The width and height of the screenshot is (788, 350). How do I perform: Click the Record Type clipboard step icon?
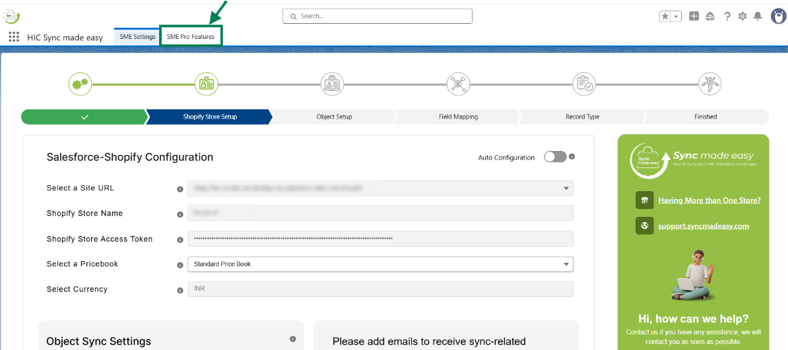[585, 84]
